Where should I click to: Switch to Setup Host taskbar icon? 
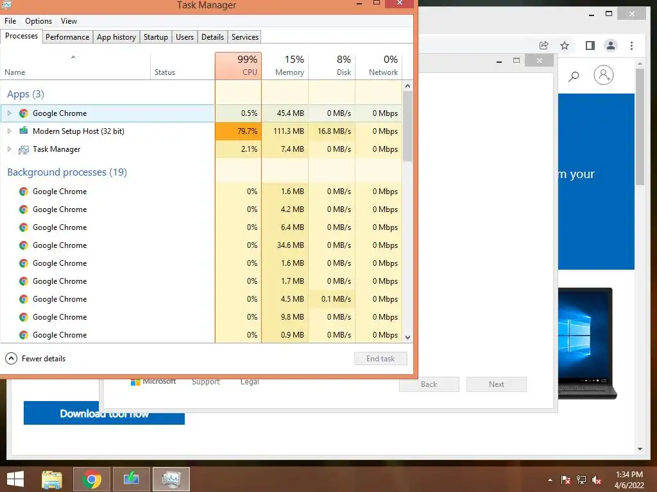[131, 479]
